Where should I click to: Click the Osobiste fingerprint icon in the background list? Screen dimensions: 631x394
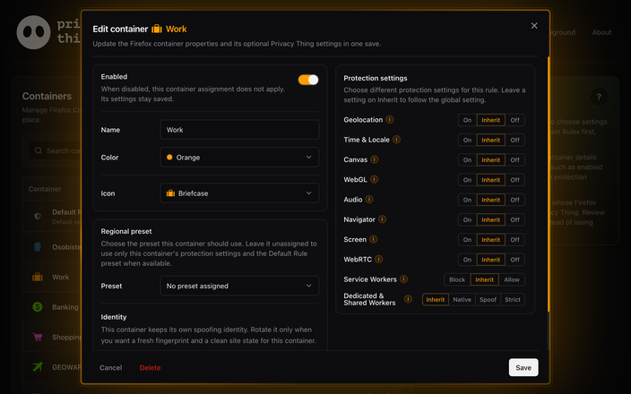(38, 247)
